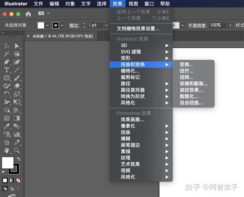Select the Eyedropper tool
This screenshot has width=244, height=197.
pyautogui.click(x=7, y=127)
